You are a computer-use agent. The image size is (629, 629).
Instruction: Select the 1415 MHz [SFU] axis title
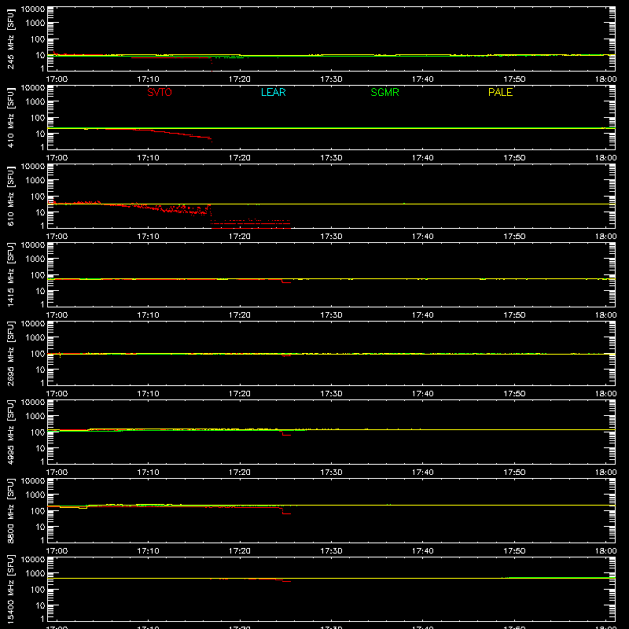point(10,274)
